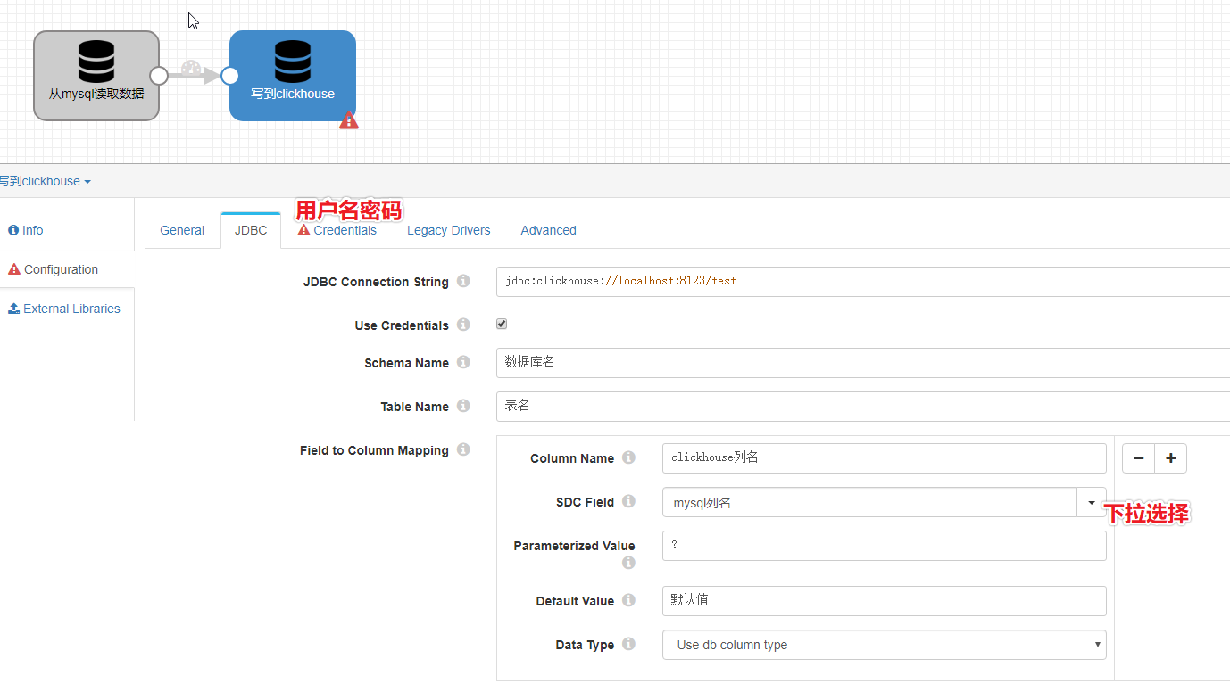Remove the column mapping with the minus button
Viewport: 1230px width, 692px height.
(1138, 458)
